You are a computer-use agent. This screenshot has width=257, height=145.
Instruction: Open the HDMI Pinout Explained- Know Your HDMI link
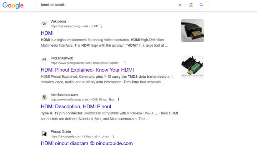tap(87, 70)
